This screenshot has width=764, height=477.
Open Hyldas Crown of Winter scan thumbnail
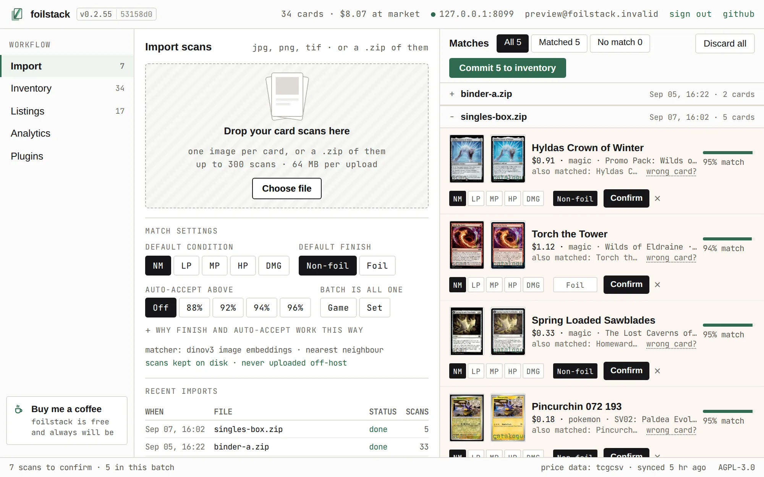467,159
